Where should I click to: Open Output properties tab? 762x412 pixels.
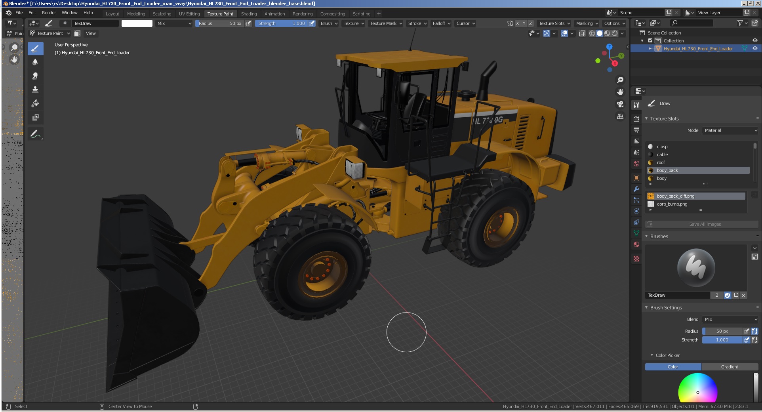coord(636,130)
